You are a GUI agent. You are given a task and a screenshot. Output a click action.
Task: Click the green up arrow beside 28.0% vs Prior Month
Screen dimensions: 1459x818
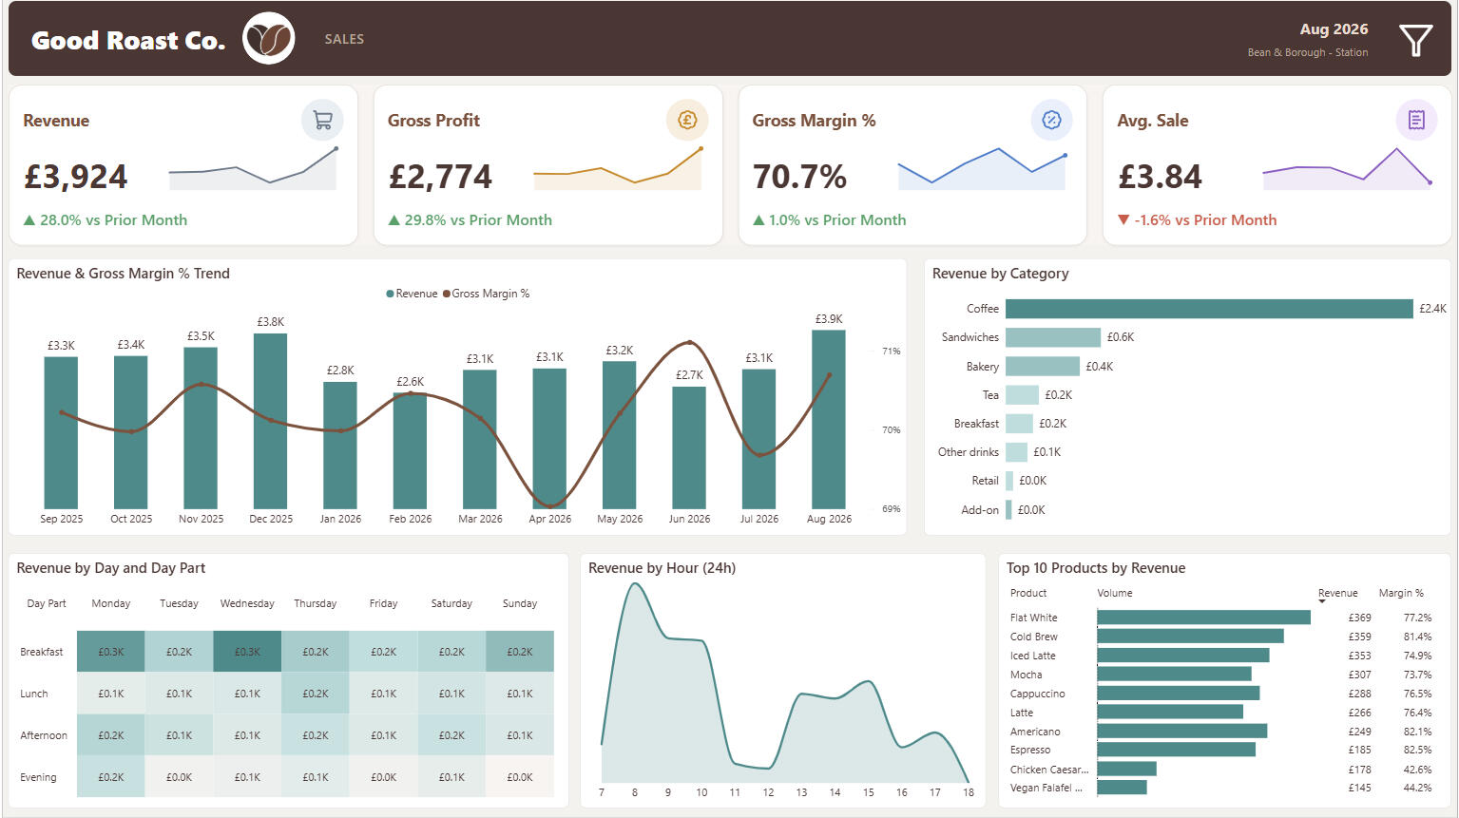[29, 220]
